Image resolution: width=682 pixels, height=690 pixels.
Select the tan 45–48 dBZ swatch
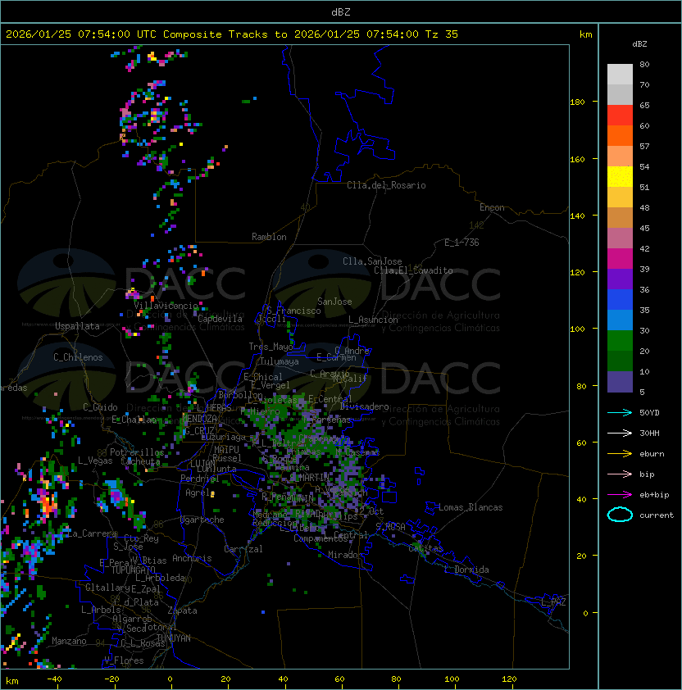[x=620, y=217]
